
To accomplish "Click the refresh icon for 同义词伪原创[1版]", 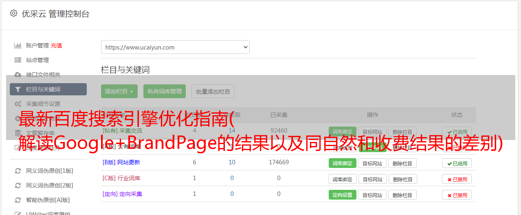I will tap(18, 171).
